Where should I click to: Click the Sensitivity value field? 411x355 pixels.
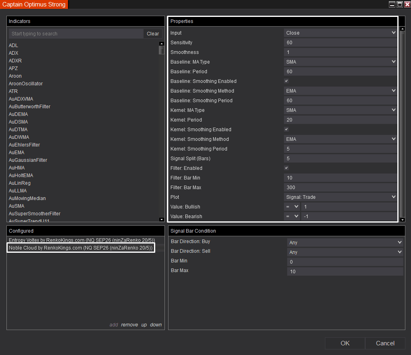pyautogui.click(x=340, y=43)
